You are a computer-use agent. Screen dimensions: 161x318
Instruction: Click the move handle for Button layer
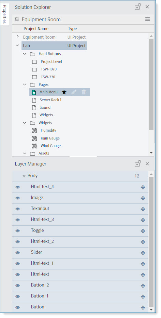point(143,308)
